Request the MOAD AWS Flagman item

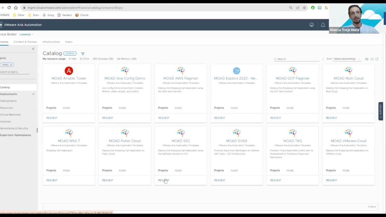164,118
